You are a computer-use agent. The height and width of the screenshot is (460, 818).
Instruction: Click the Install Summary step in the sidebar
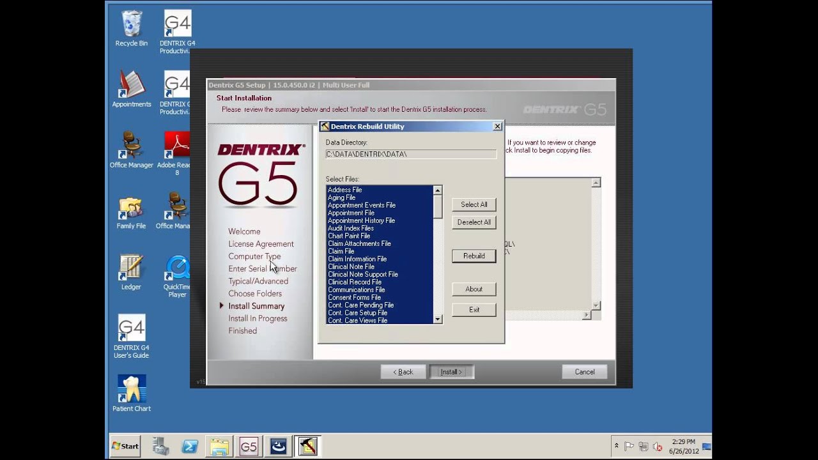point(256,306)
